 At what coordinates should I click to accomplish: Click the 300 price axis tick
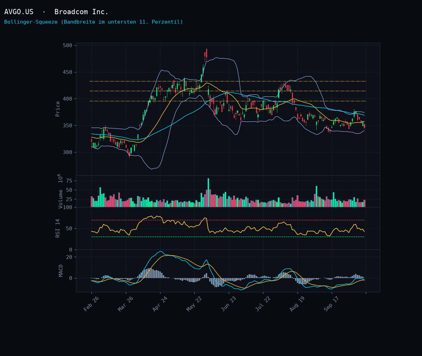[x=68, y=152]
